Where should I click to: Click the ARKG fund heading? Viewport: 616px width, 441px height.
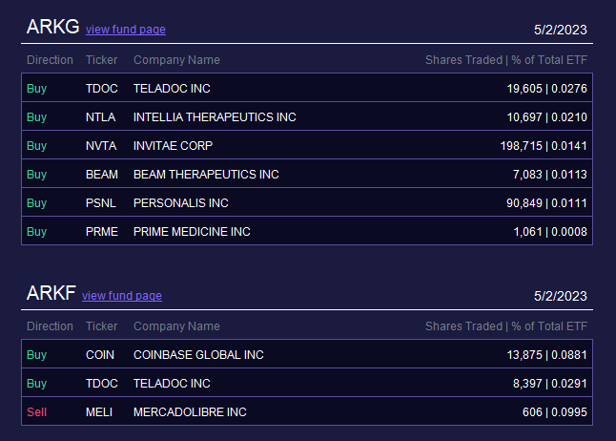(x=52, y=27)
